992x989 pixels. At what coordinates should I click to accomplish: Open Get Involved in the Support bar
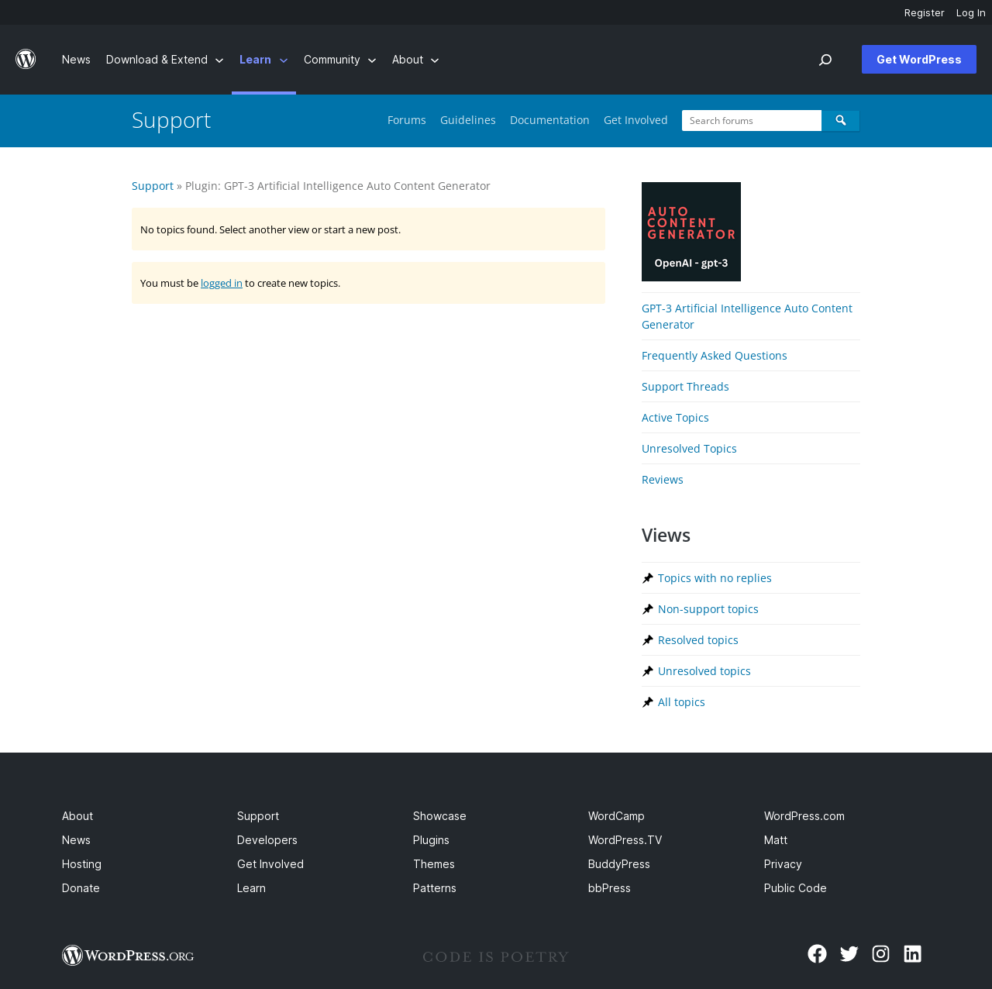coord(635,120)
